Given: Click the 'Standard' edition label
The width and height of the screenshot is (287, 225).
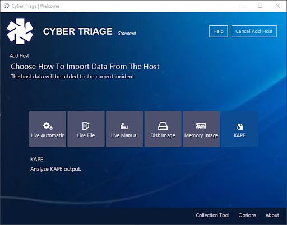Looking at the screenshot, I should [127, 34].
